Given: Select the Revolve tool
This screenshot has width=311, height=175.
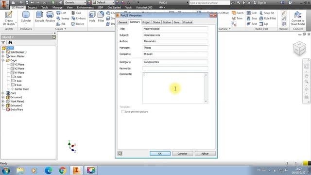Looking at the screenshot, I should [50, 17].
